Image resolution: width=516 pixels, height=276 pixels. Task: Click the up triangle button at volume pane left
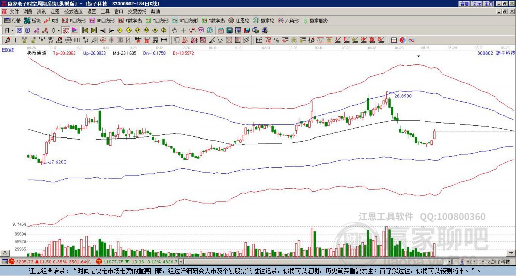pos(5,253)
